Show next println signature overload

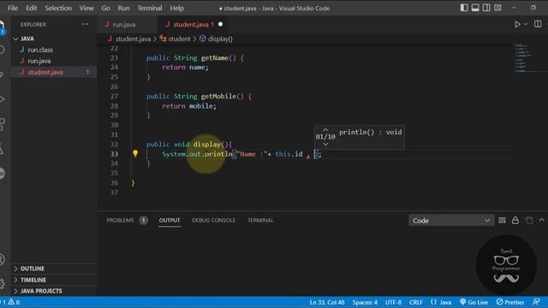pyautogui.click(x=325, y=144)
